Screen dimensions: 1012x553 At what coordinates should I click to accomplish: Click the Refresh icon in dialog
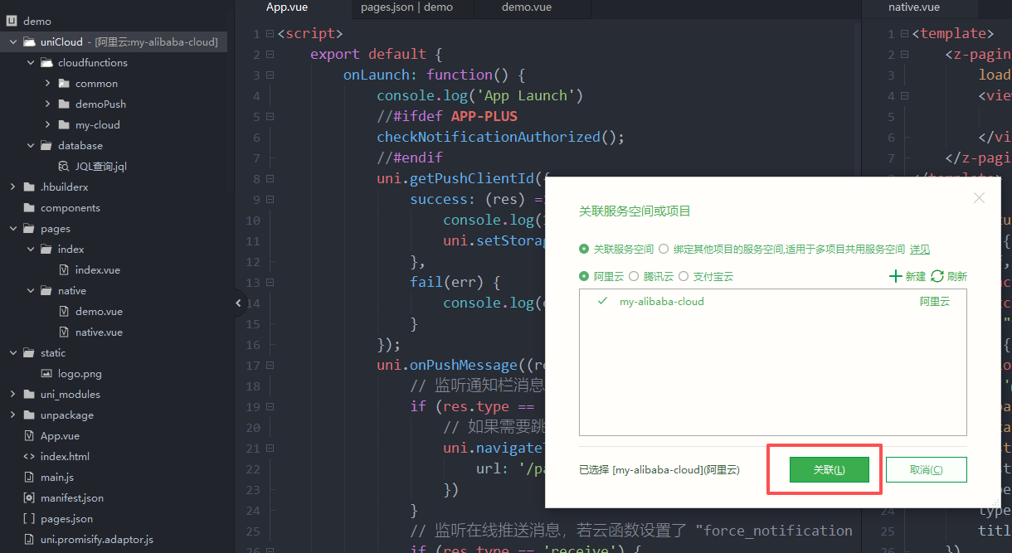point(937,276)
